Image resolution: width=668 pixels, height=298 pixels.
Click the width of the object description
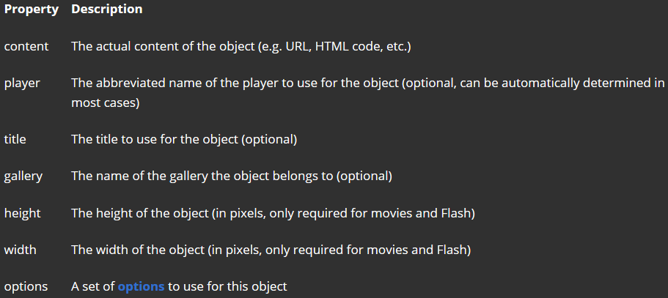point(271,250)
